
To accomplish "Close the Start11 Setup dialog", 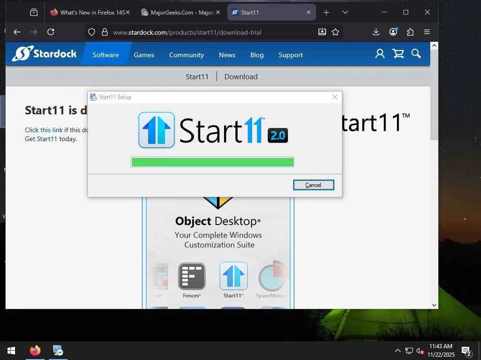I will [335, 97].
